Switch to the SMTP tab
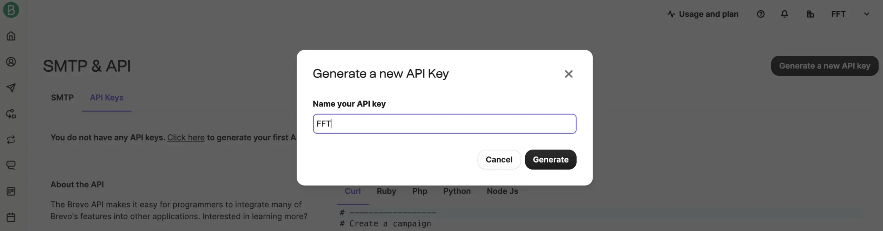This screenshot has width=883, height=231. coord(62,98)
